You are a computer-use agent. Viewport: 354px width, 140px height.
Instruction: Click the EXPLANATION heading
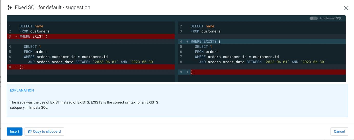(22, 90)
